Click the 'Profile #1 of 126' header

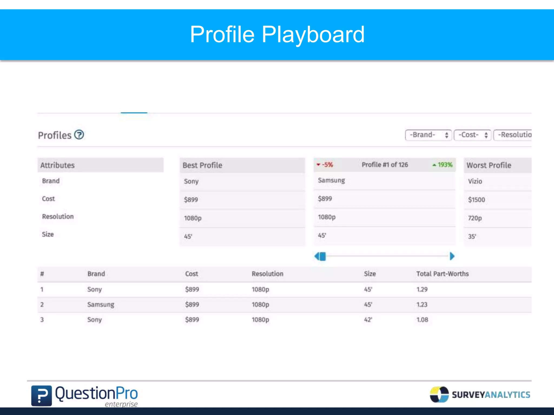[385, 165]
